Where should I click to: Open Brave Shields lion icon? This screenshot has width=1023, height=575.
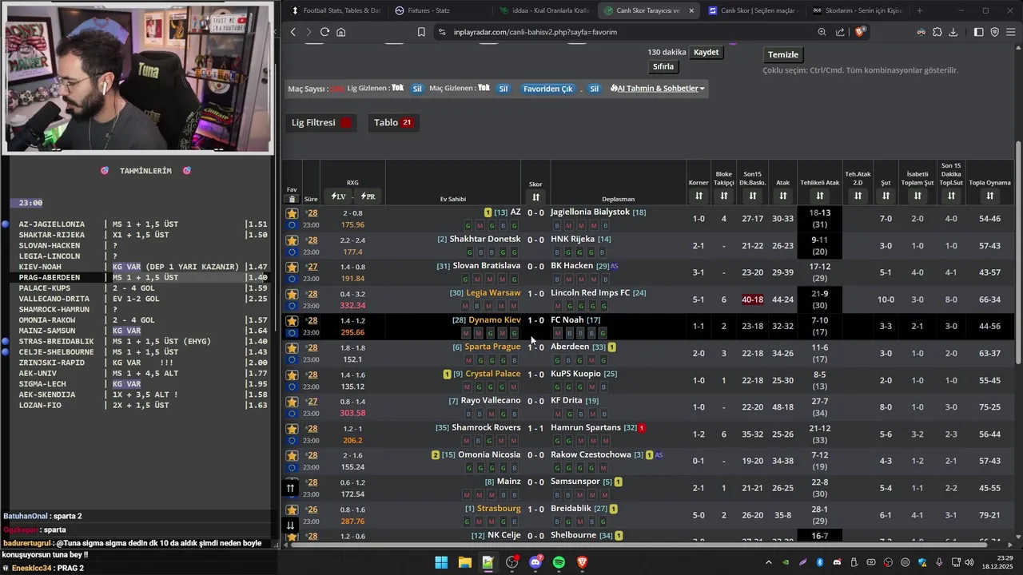860,32
